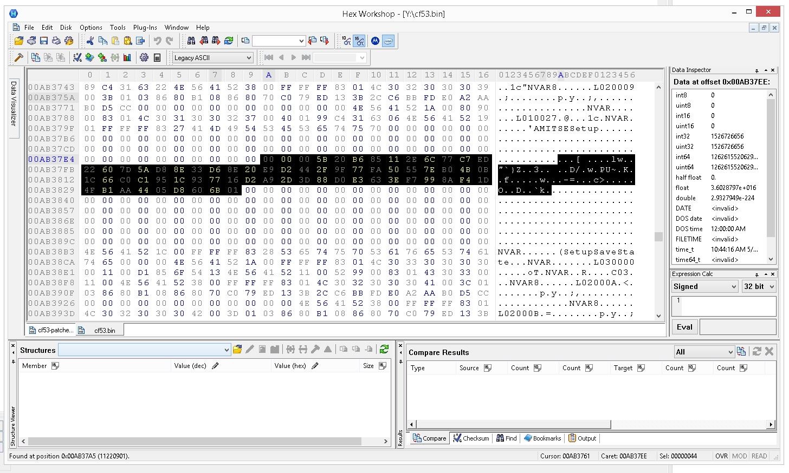Open the Plug-Ins menu
This screenshot has width=789, height=473.
coord(145,28)
